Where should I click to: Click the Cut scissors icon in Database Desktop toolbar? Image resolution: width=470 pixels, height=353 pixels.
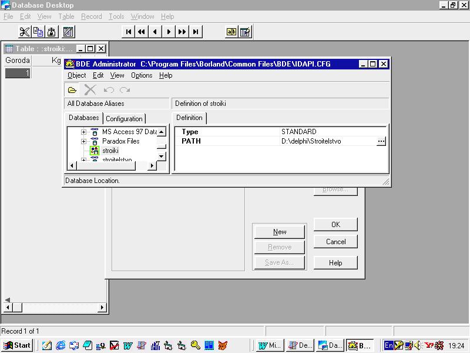[x=25, y=32]
